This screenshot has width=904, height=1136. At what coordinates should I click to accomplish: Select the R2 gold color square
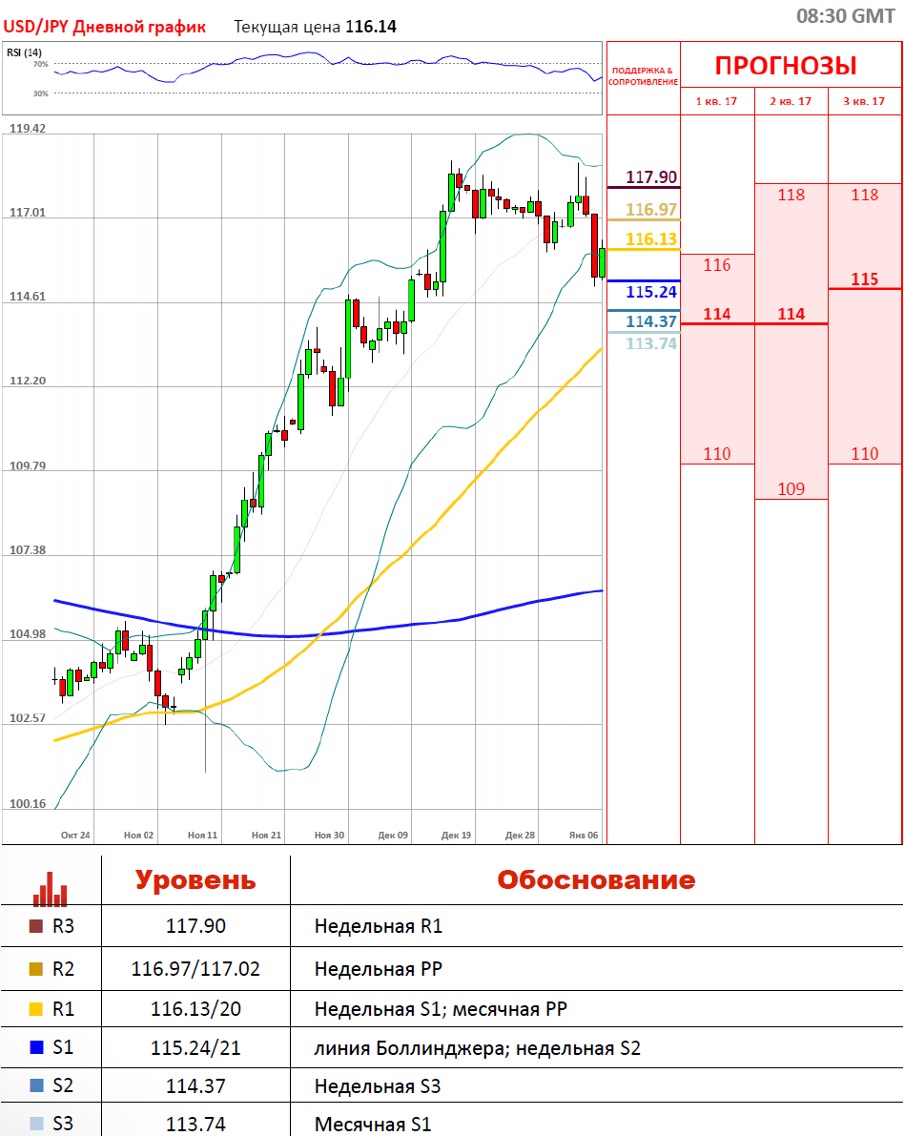pos(36,970)
